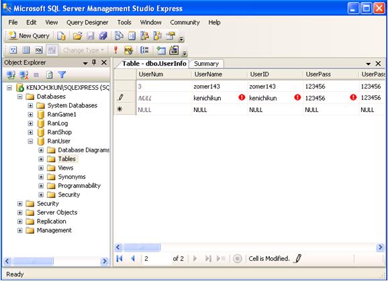Toggle the Show Results Pane button
388x281 pixels.
[52, 50]
